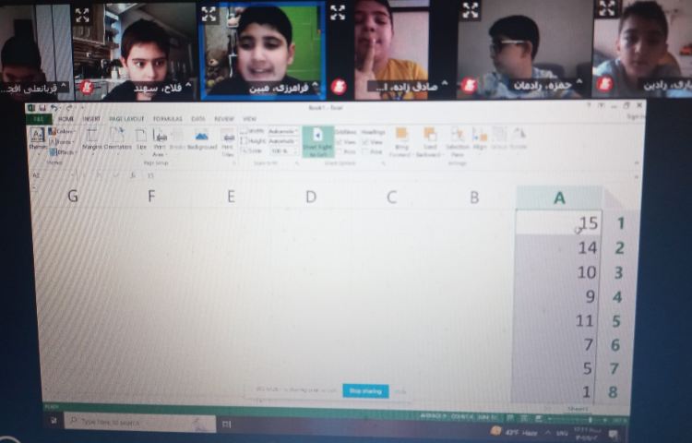This screenshot has width=692, height=443.
Task: Click the Group objects button
Action: [499, 138]
